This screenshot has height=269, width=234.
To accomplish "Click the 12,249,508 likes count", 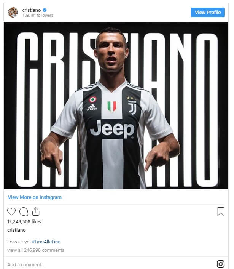I will [24, 222].
